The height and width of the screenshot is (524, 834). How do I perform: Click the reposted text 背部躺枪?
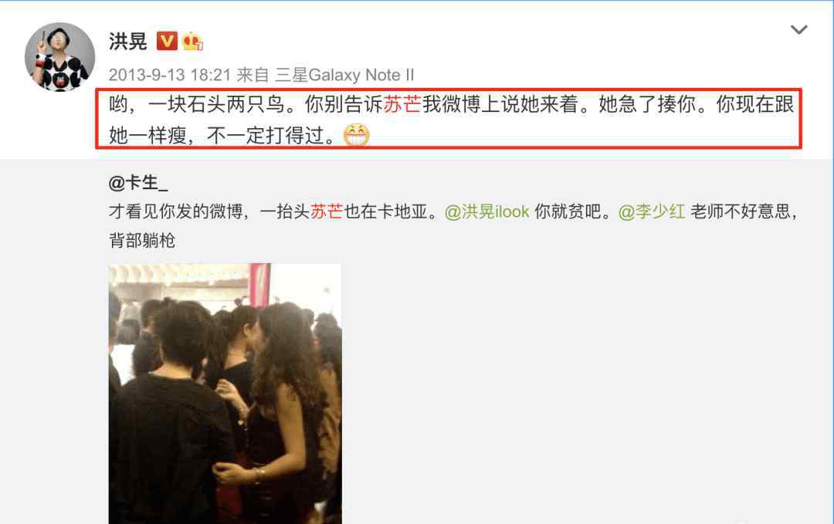point(142,240)
